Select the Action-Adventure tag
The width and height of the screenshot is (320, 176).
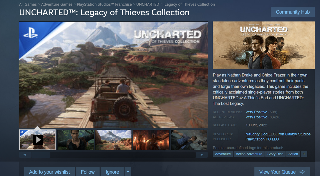pyautogui.click(x=249, y=154)
